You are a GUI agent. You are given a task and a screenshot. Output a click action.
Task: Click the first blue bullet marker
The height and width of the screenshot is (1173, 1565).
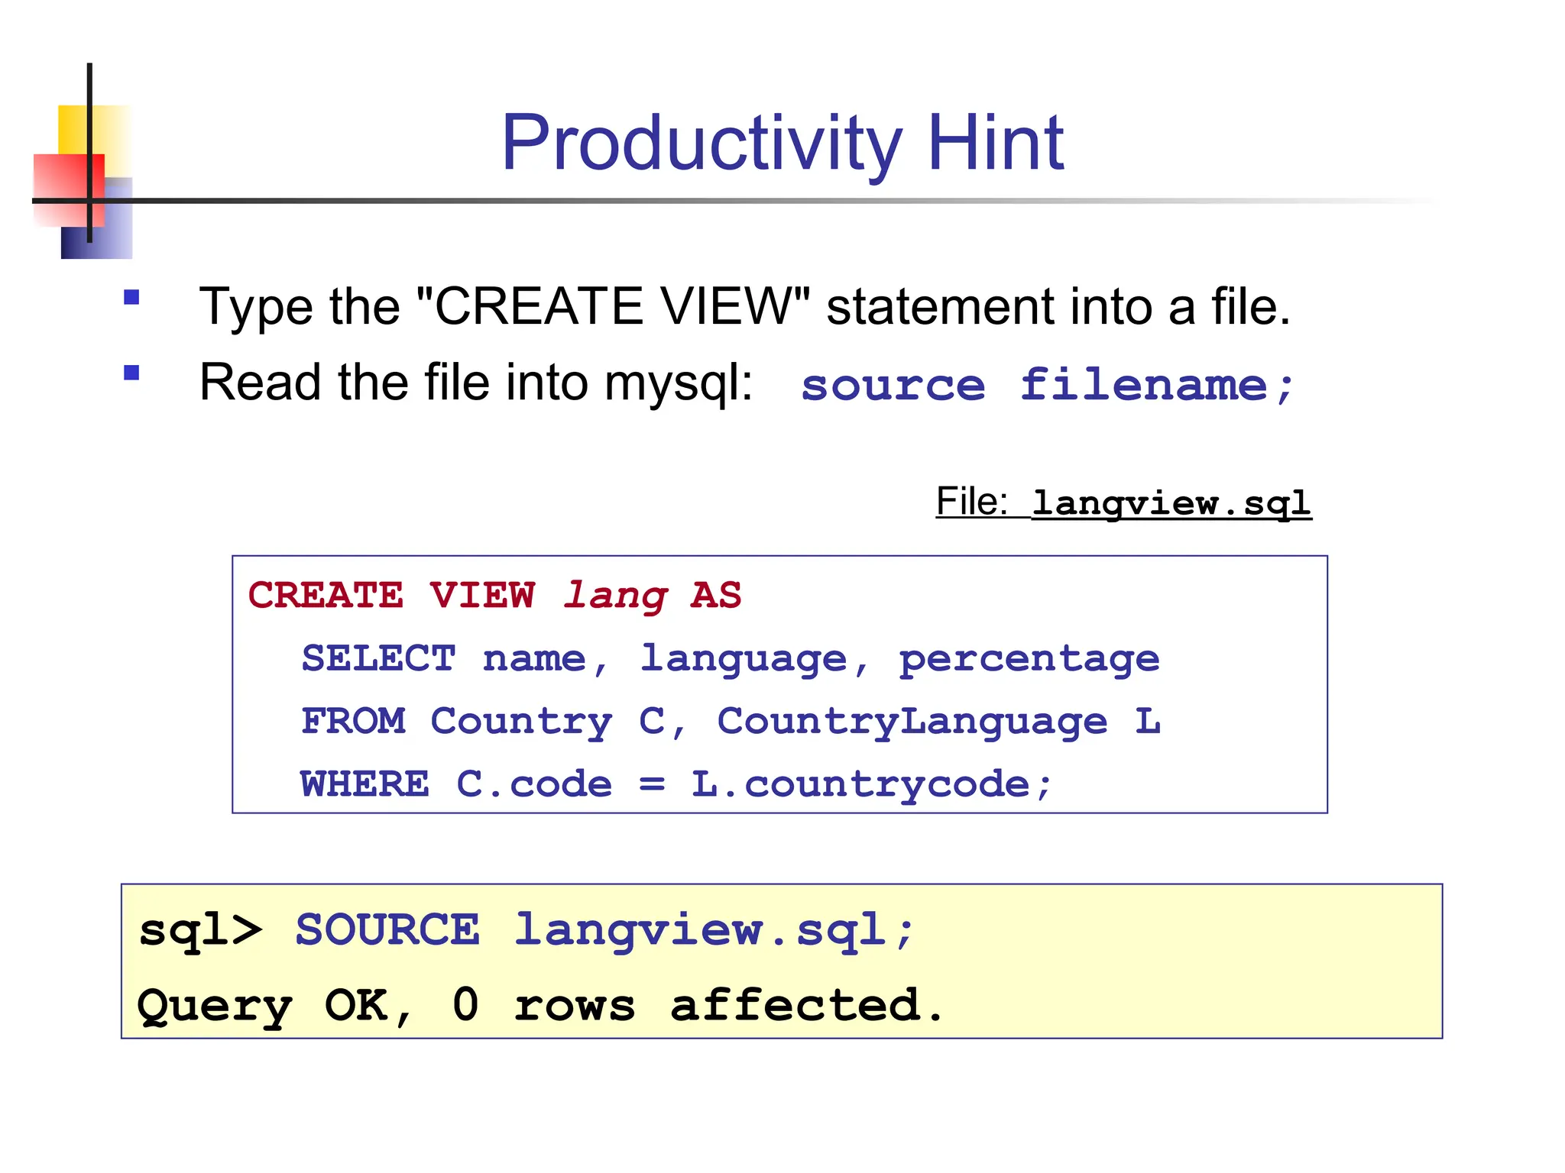tap(131, 297)
